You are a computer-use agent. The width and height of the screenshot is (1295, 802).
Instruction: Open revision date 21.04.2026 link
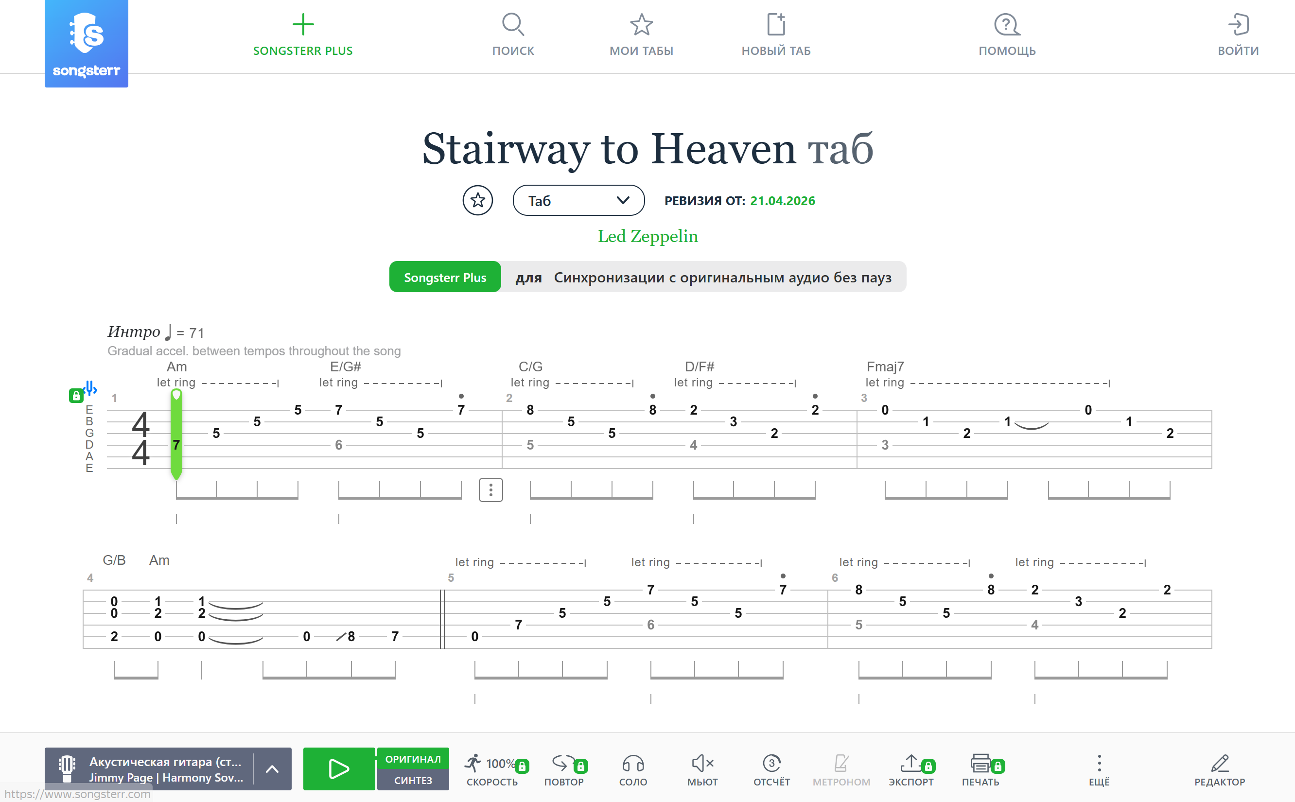(x=782, y=200)
